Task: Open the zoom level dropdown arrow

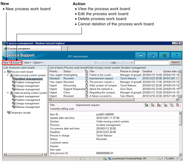Action: [x=177, y=159]
